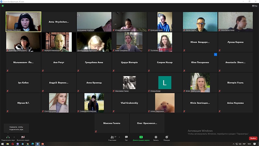
Task: Select Natalia Falendysh's video tile
Action: click(24, 22)
